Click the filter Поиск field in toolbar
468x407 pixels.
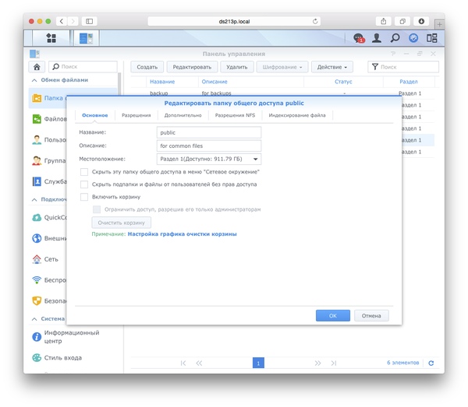pos(403,67)
